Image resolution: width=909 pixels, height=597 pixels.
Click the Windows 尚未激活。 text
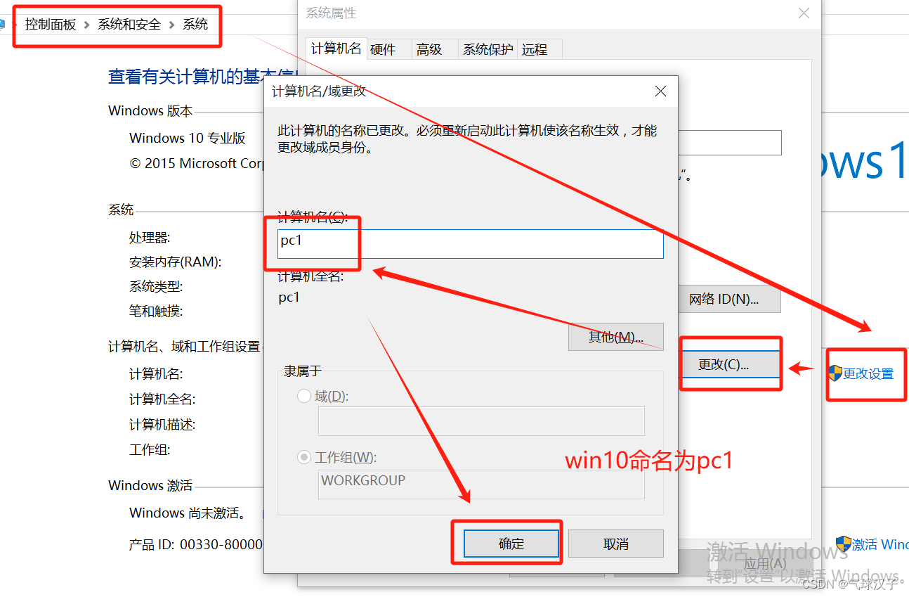click(188, 513)
